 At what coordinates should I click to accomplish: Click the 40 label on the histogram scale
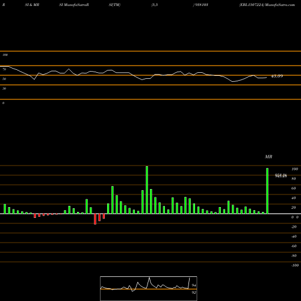[294, 198]
